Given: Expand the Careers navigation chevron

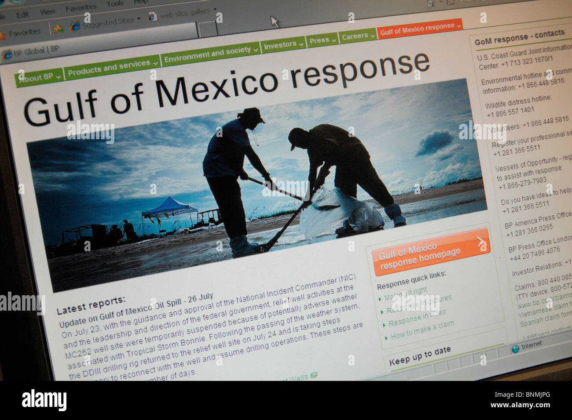Looking at the screenshot, I should (x=373, y=36).
